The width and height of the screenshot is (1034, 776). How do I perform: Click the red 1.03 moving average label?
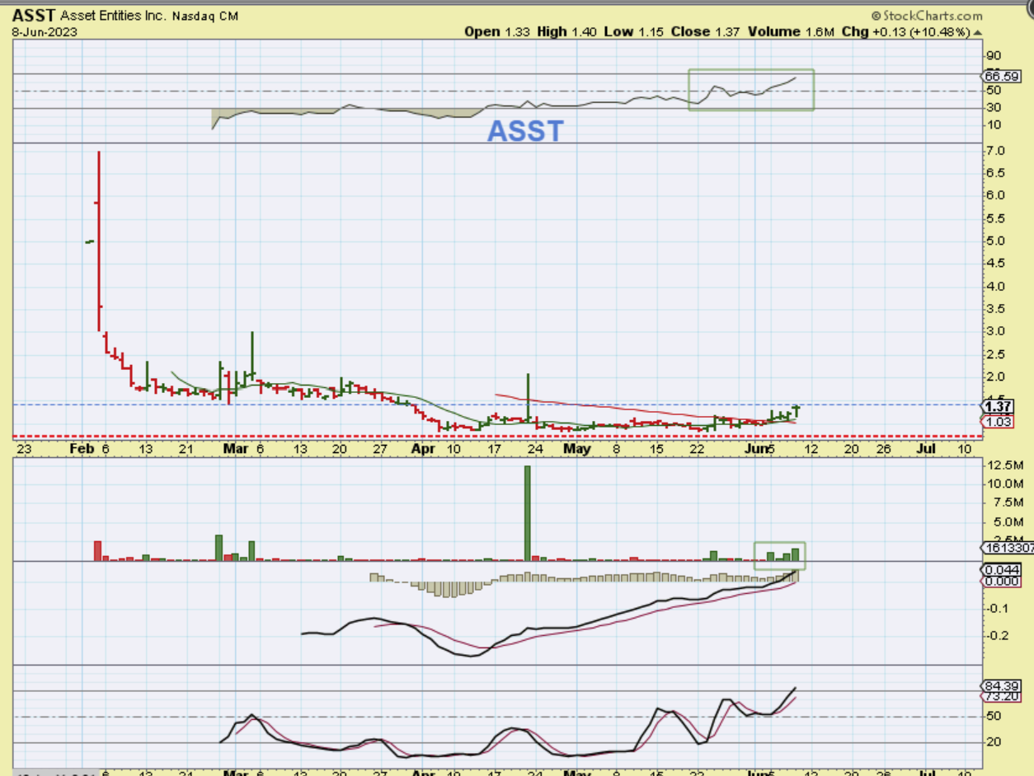point(996,421)
